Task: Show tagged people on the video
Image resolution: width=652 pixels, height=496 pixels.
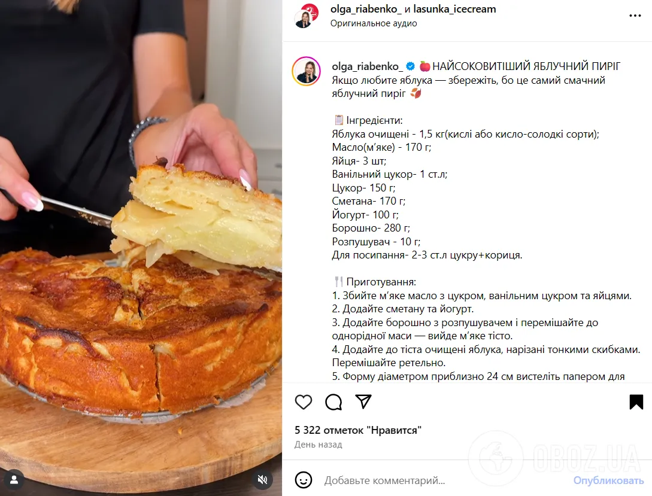Action: tap(14, 480)
